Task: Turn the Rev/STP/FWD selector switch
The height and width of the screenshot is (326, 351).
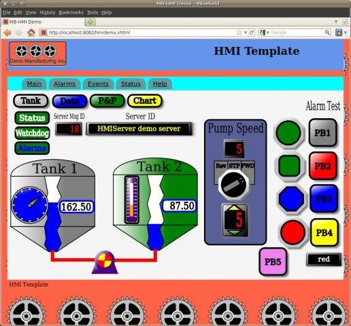Action: [x=233, y=185]
